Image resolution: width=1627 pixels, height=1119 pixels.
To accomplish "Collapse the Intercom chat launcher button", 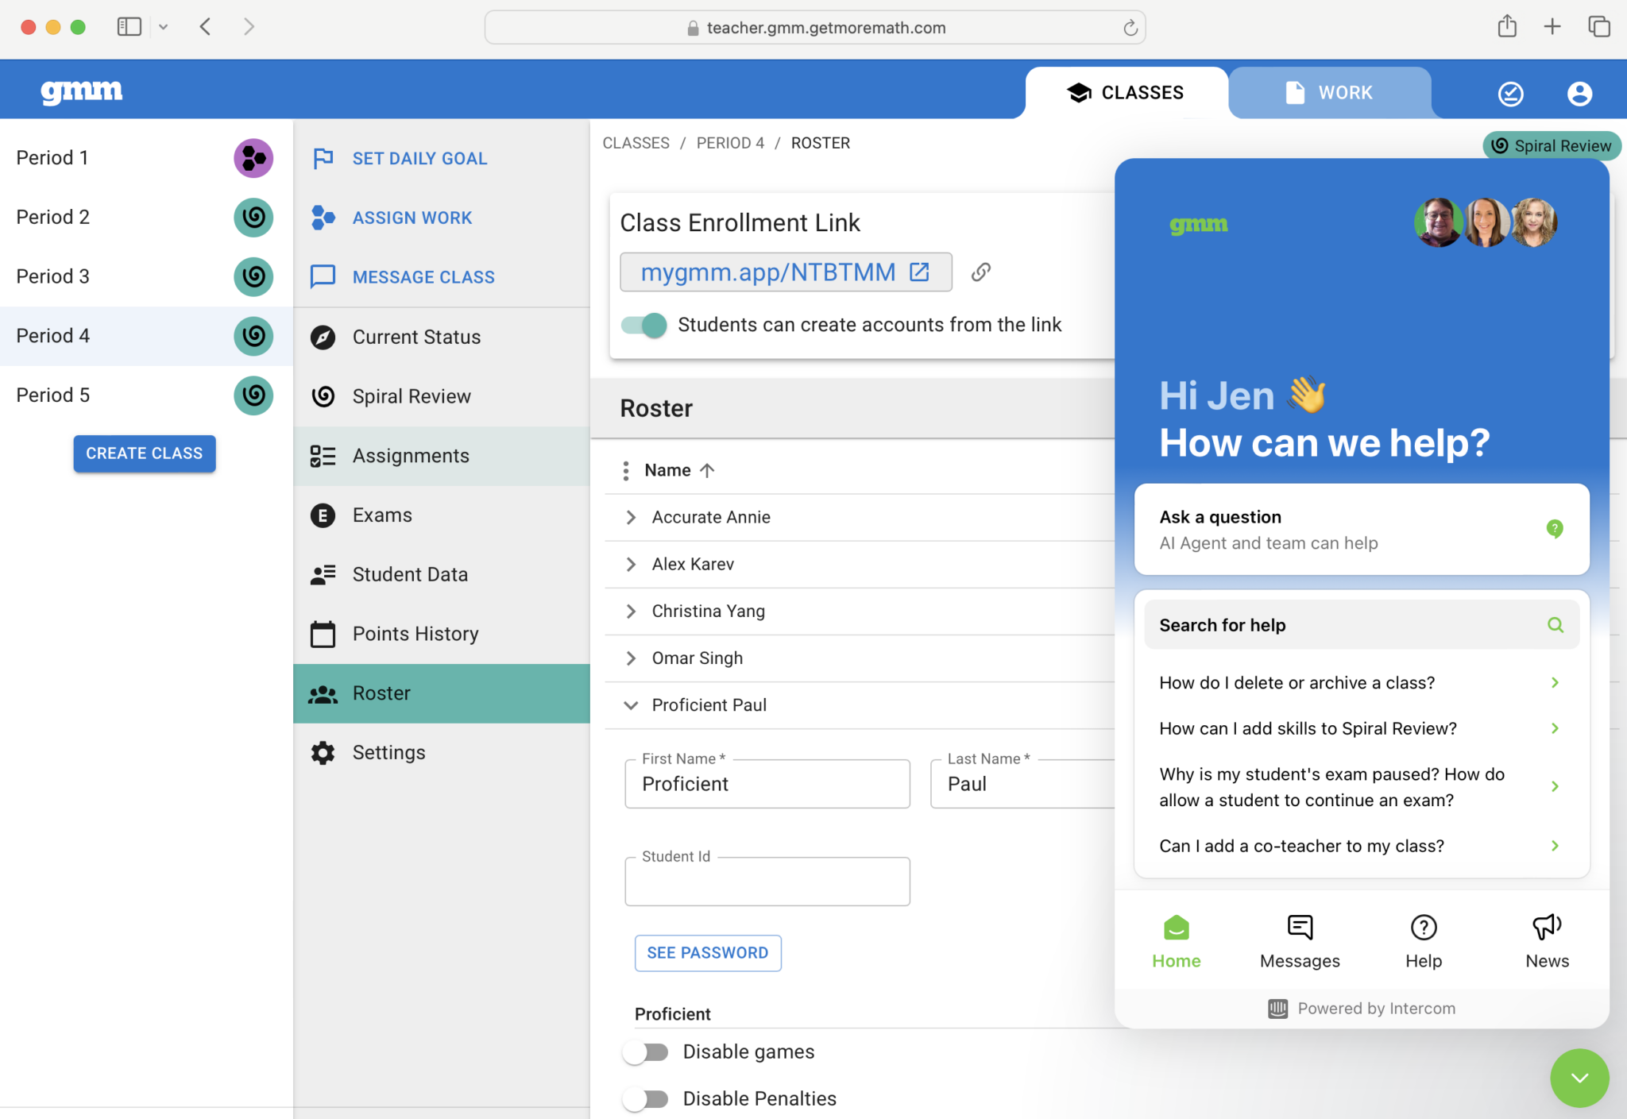I will click(1579, 1078).
